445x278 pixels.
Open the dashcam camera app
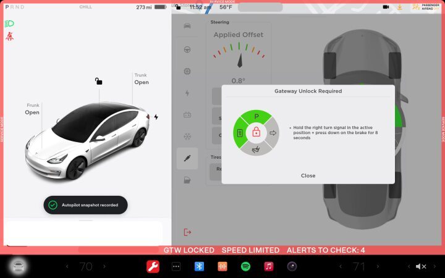tap(292, 266)
